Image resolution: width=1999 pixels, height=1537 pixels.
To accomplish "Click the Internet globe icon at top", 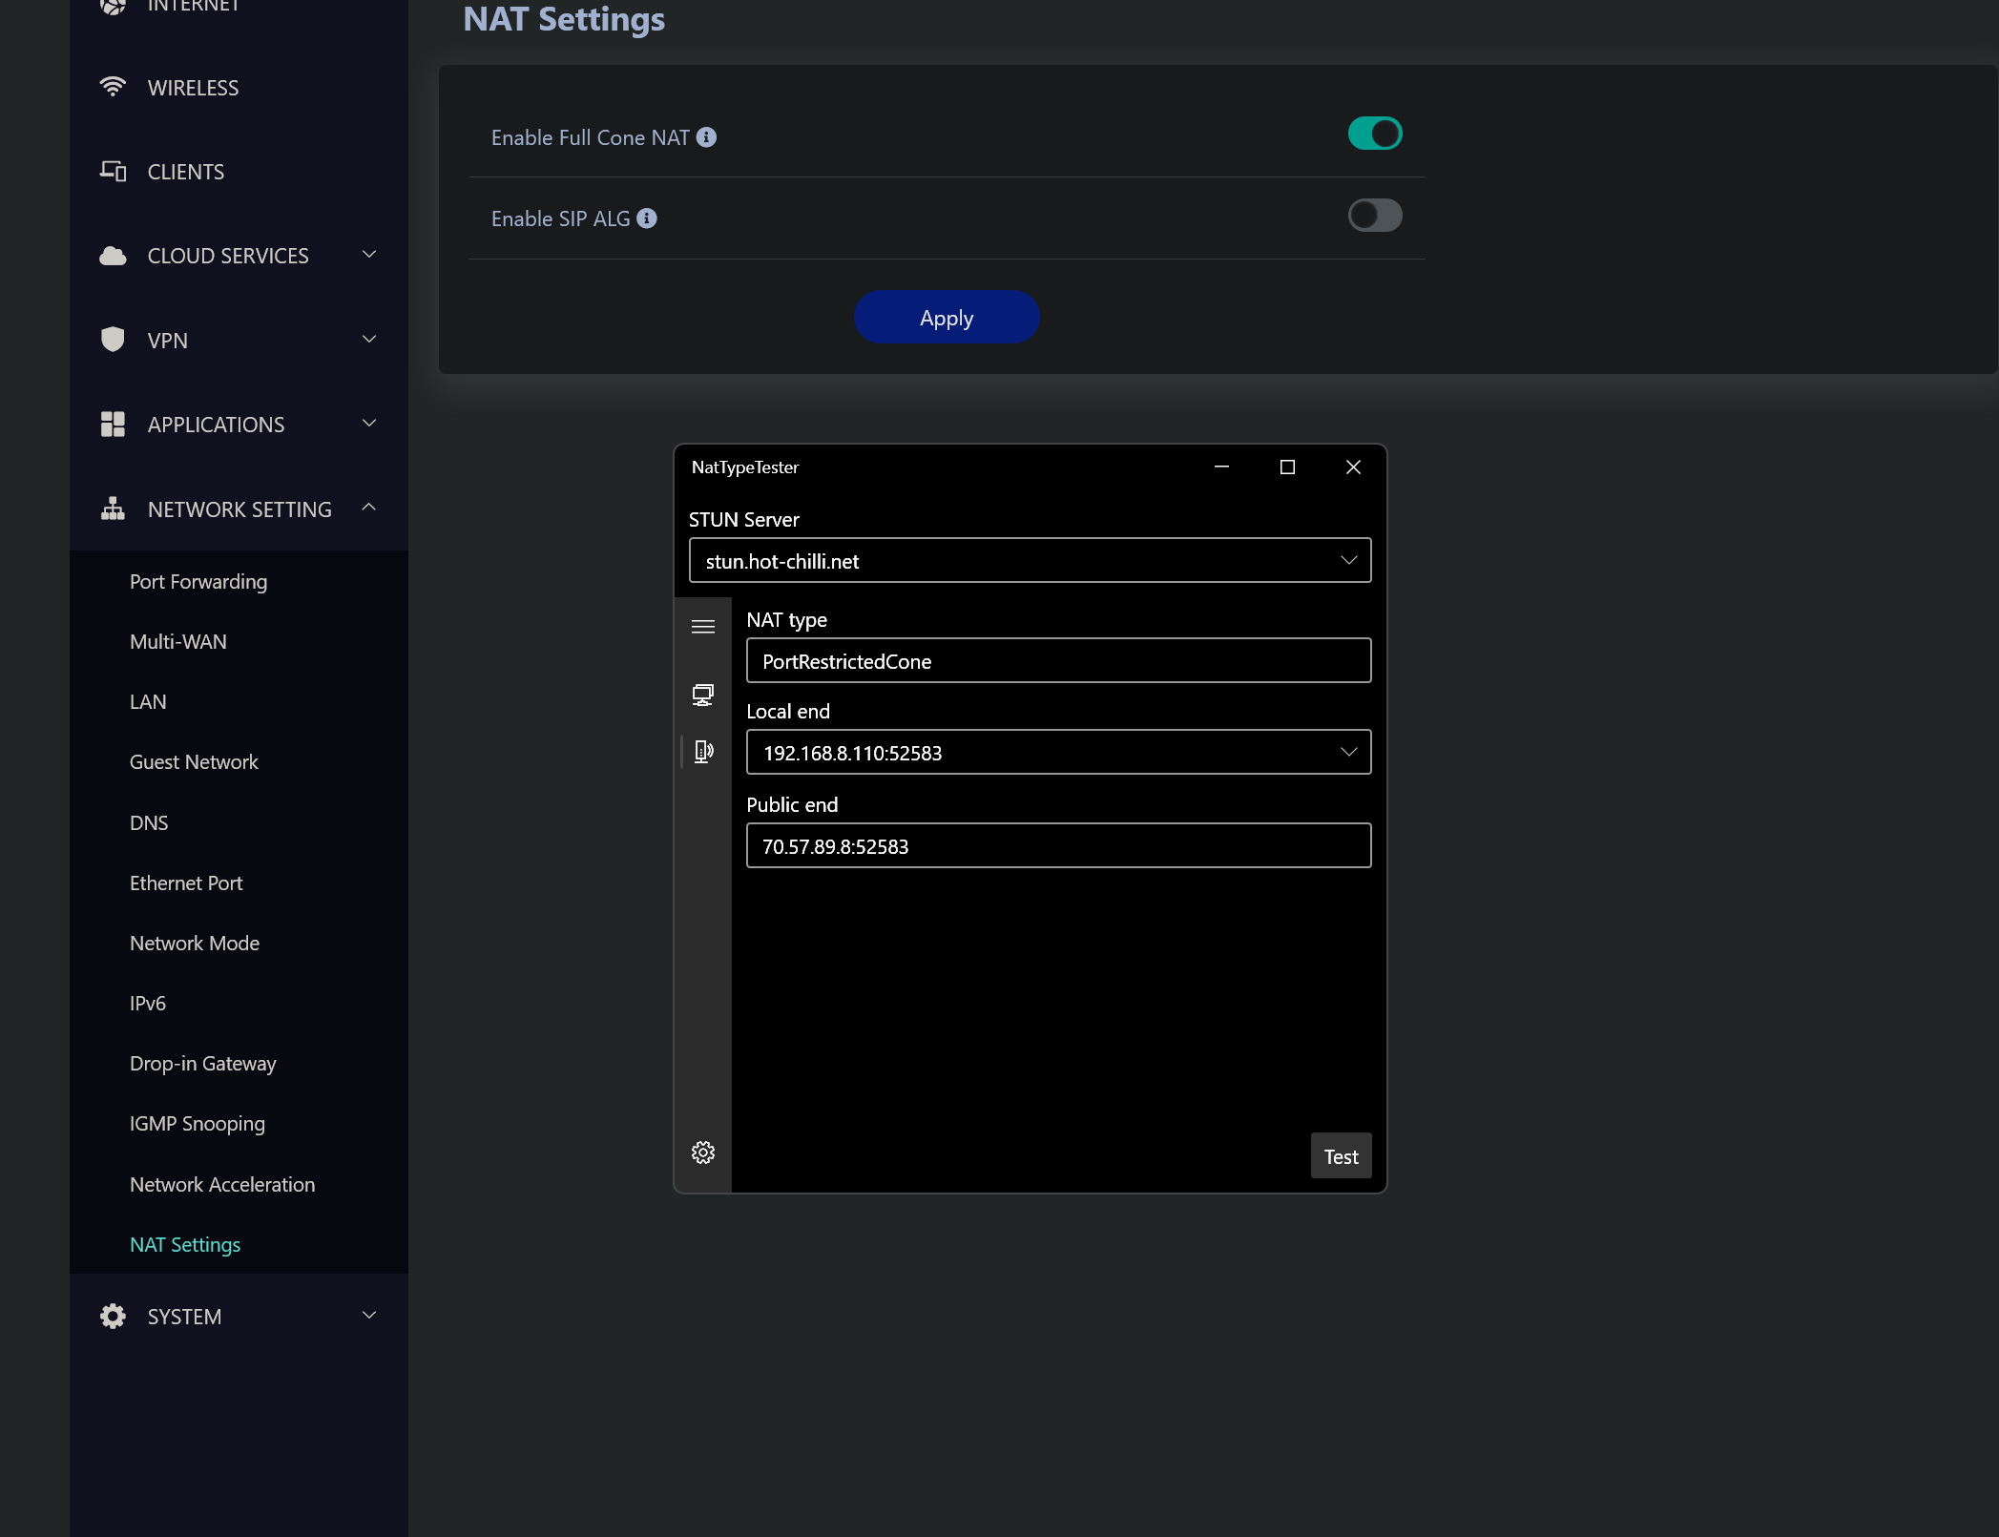I will pyautogui.click(x=113, y=6).
